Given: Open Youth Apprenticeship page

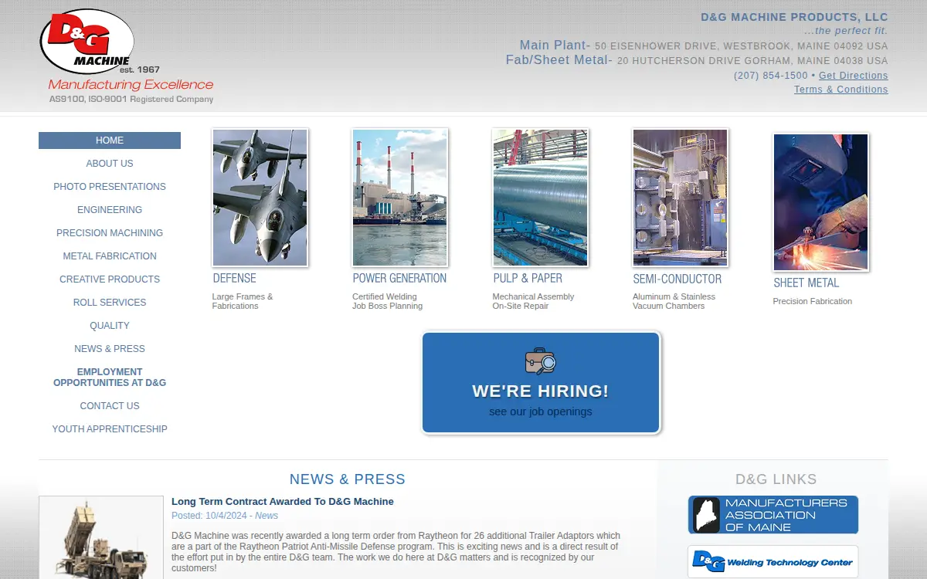Looking at the screenshot, I should pyautogui.click(x=110, y=429).
